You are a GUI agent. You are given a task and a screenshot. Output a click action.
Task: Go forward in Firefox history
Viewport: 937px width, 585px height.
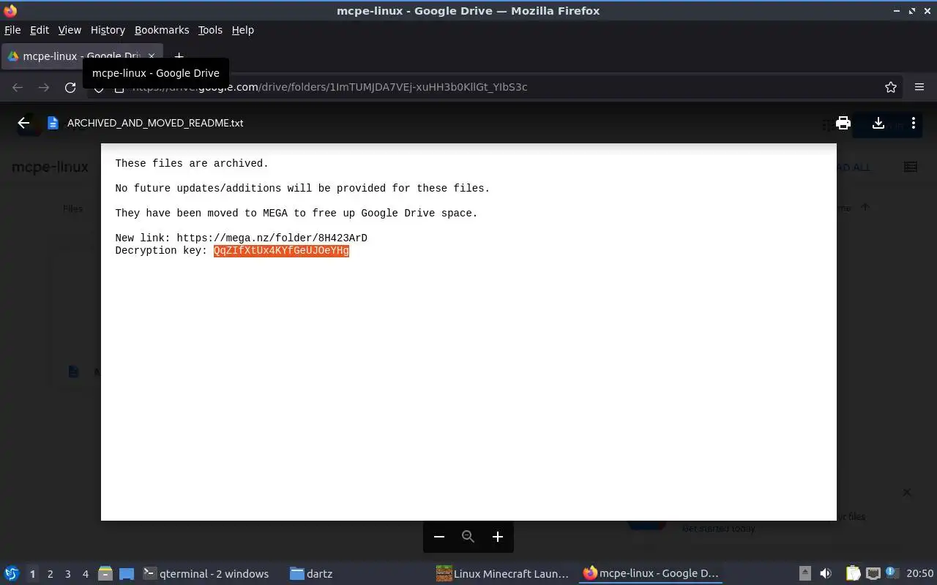point(44,87)
